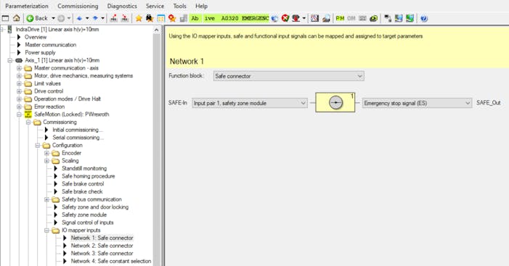509x266 pixels.
Task: Click the red gear with star icon
Action: tap(172, 18)
